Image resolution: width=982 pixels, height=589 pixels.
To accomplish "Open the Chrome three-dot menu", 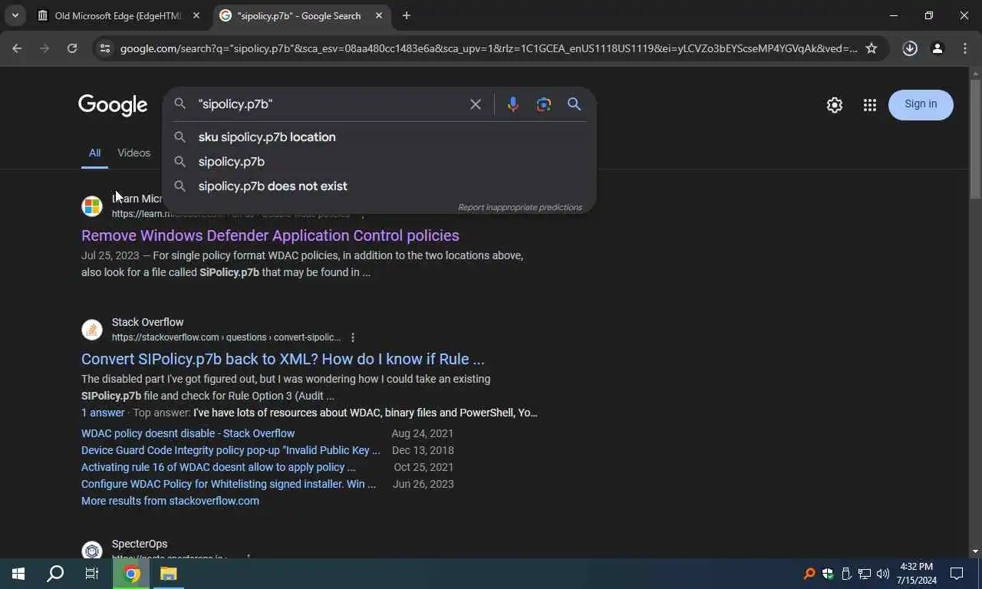I will tap(965, 48).
